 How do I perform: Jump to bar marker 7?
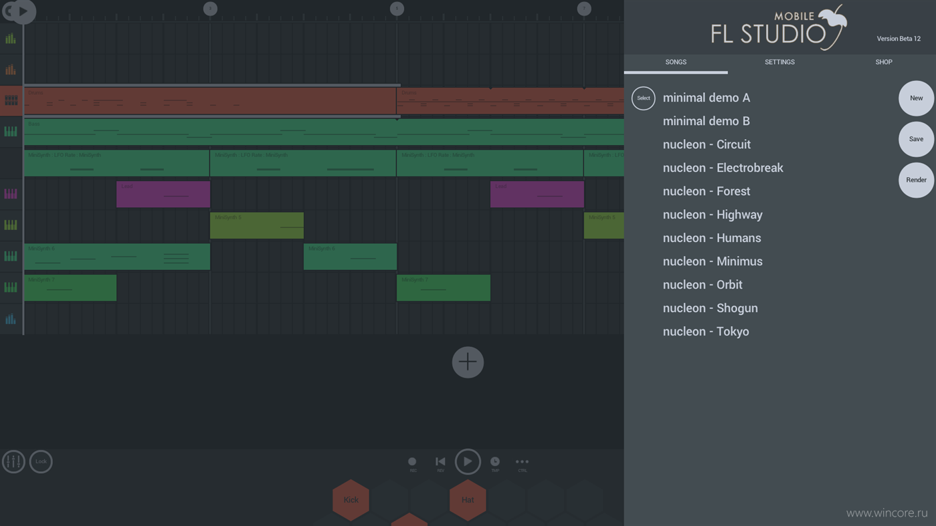584,9
